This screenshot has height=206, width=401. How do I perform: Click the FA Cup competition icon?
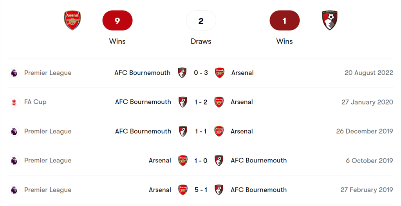pyautogui.click(x=14, y=102)
